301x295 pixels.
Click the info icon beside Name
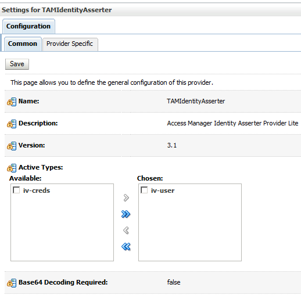tap(12, 102)
